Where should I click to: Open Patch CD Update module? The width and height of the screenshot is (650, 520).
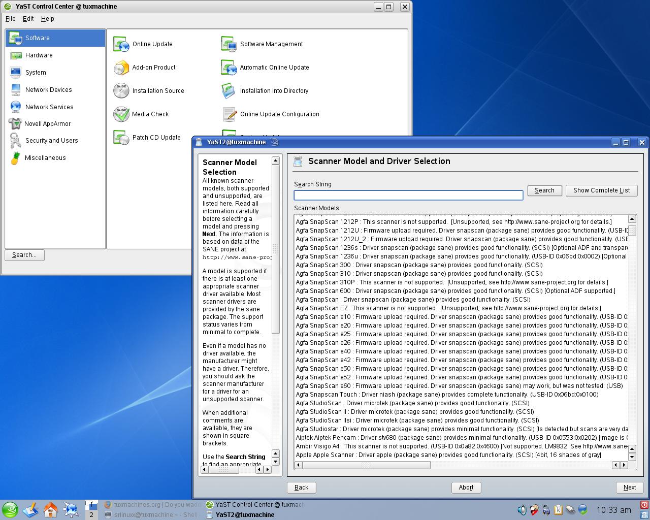(147, 138)
